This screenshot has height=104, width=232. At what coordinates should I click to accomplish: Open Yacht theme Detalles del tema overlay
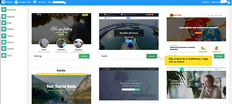tap(129, 33)
